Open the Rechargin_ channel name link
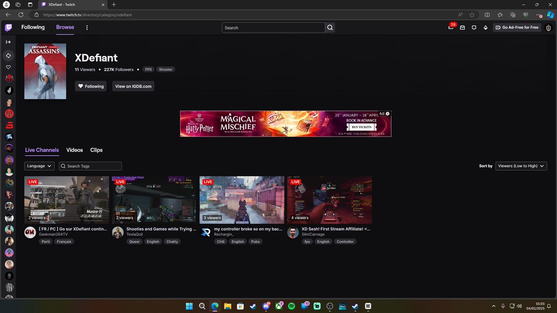 pos(224,235)
